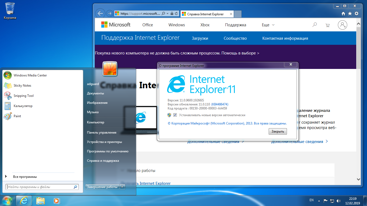Open Музыка in Start menu
This screenshot has height=206, width=367.
click(x=93, y=112)
